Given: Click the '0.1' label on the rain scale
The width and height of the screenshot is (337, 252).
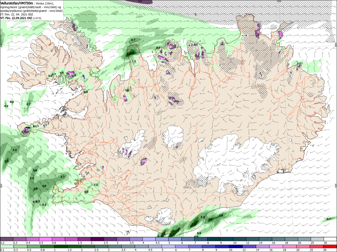Looking at the screenshot, I should [x=2, y=250].
